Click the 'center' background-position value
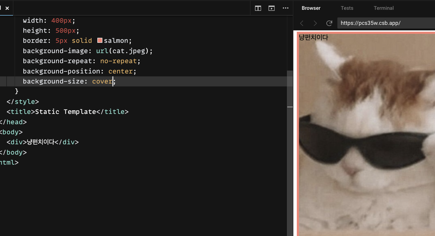Image resolution: width=435 pixels, height=236 pixels. [120, 71]
